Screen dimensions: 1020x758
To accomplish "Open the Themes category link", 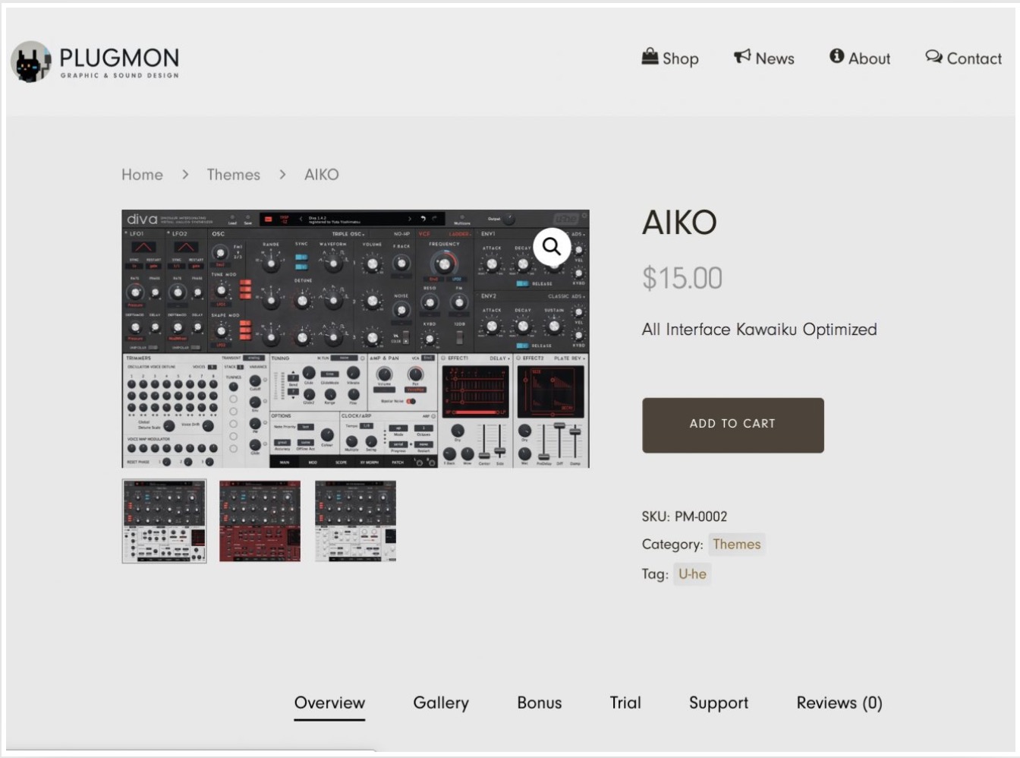I will pos(736,545).
